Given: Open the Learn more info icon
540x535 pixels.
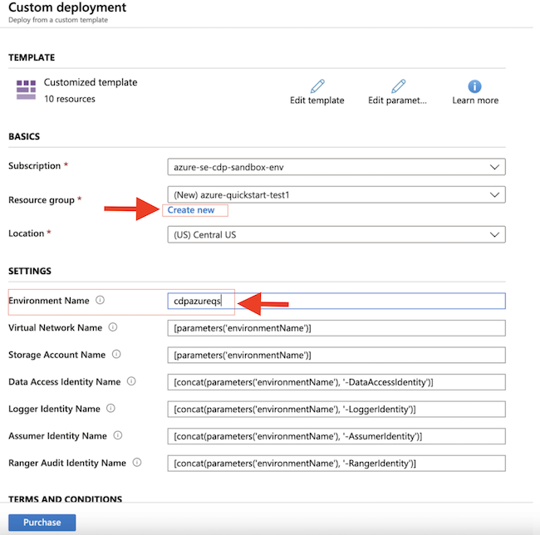Looking at the screenshot, I should click(475, 86).
